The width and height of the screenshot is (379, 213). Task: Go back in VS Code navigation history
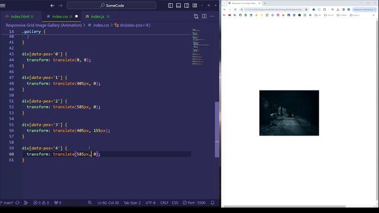coord(53,5)
